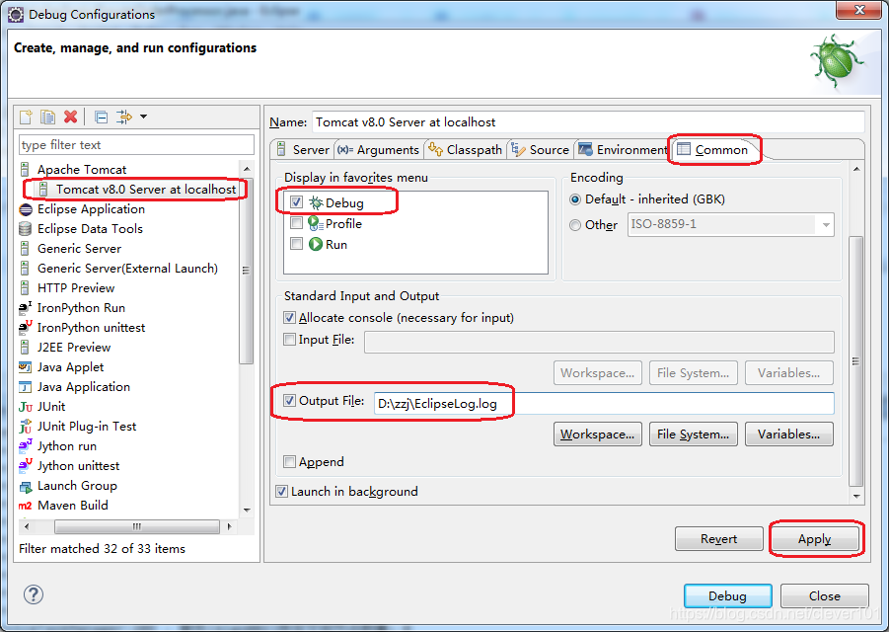889x632 pixels.
Task: Click File System button under Output File
Action: tap(694, 434)
